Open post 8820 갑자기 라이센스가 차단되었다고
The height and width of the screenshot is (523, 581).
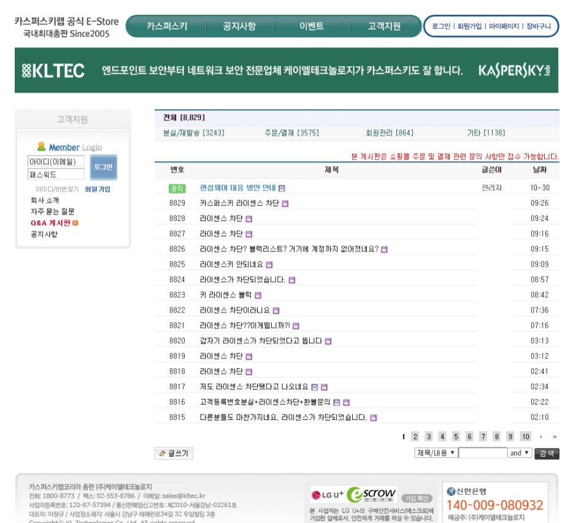261,341
